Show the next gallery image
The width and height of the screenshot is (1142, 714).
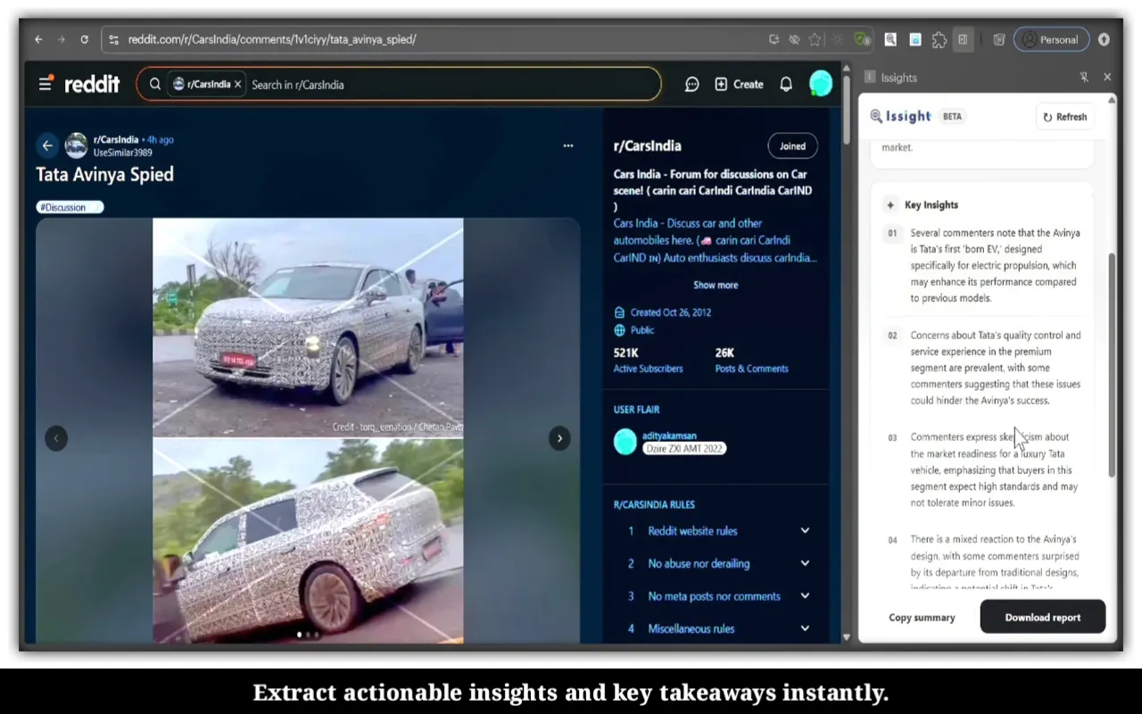tap(559, 438)
